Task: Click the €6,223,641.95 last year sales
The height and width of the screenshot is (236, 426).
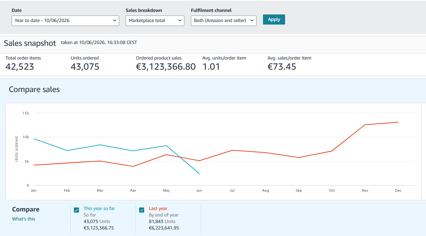Action: tap(164, 228)
